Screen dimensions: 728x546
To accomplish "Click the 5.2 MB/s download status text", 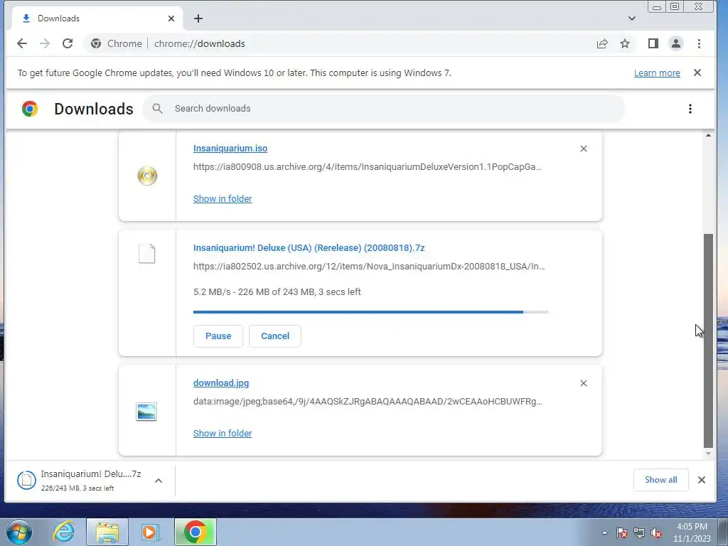I will [x=277, y=292].
